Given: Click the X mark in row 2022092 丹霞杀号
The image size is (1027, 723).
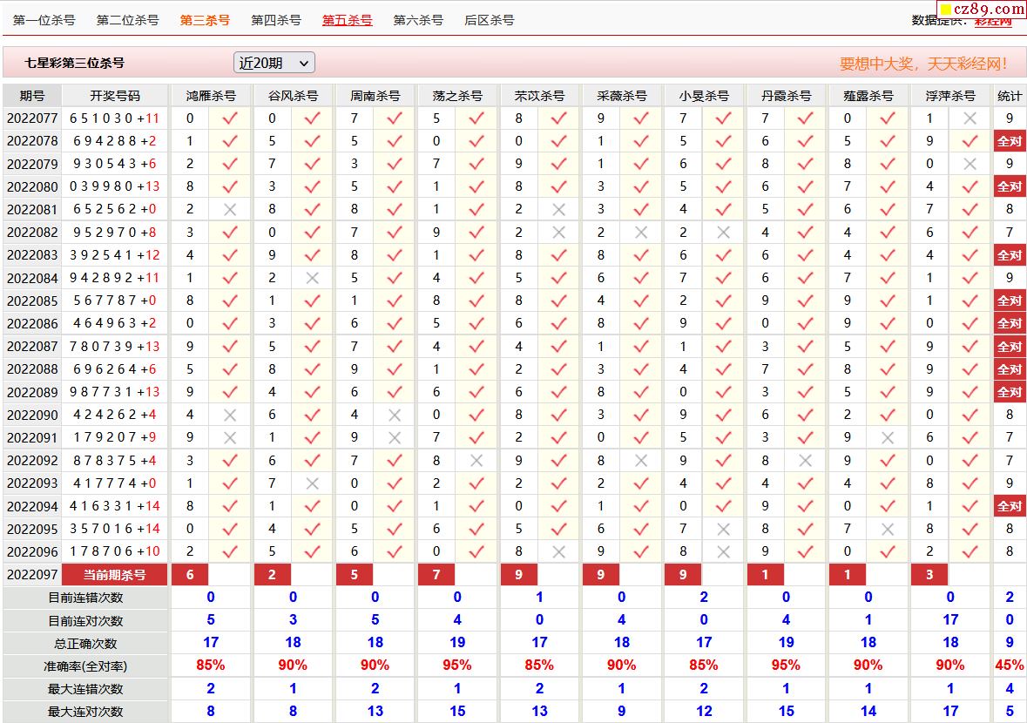Looking at the screenshot, I should (806, 461).
